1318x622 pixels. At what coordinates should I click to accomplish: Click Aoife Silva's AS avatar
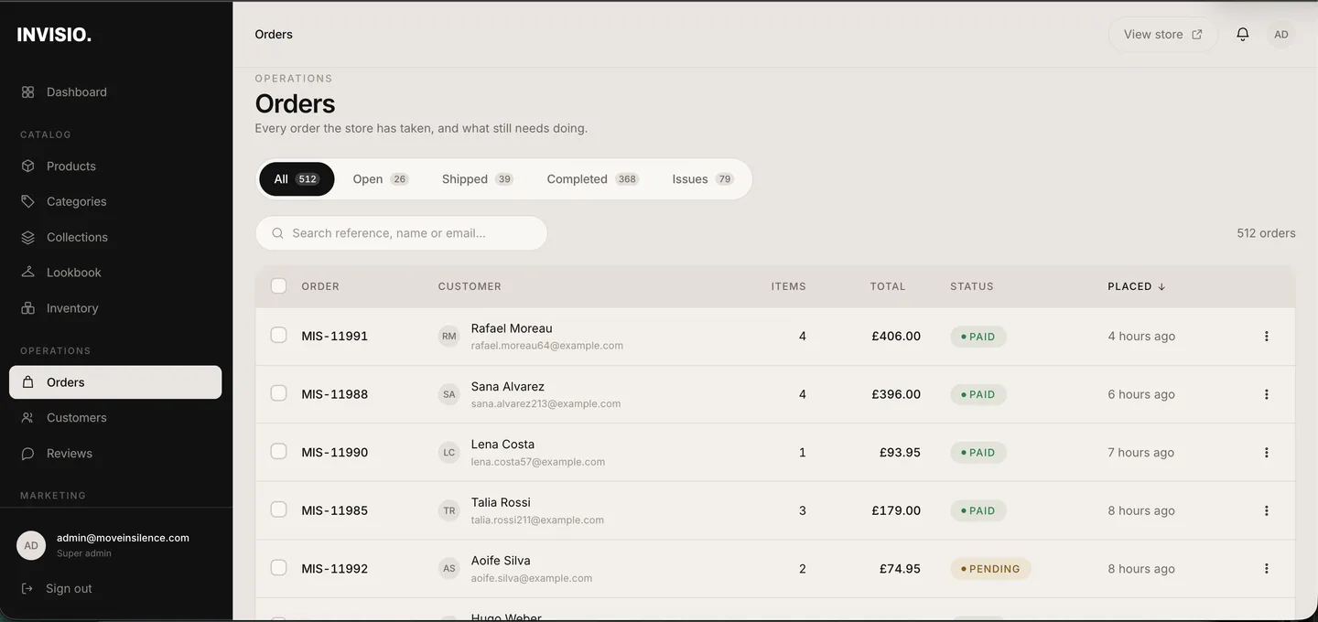coord(448,569)
